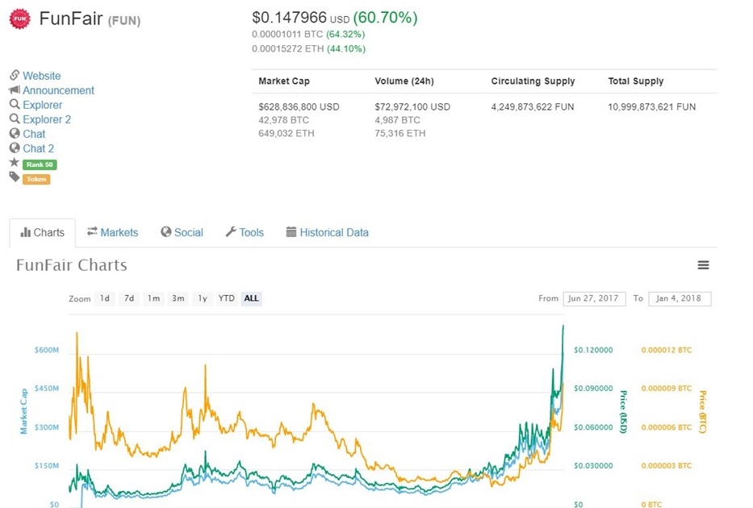Click the 649,032 ETH market cap value

[287, 133]
